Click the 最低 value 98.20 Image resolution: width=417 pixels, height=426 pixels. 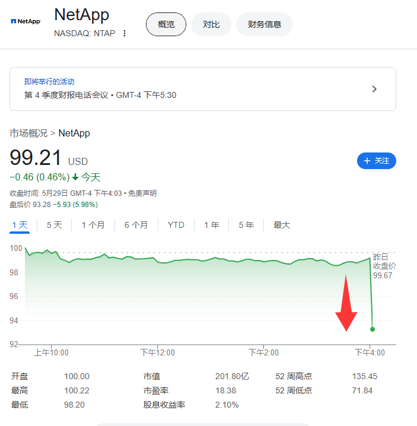click(x=74, y=405)
